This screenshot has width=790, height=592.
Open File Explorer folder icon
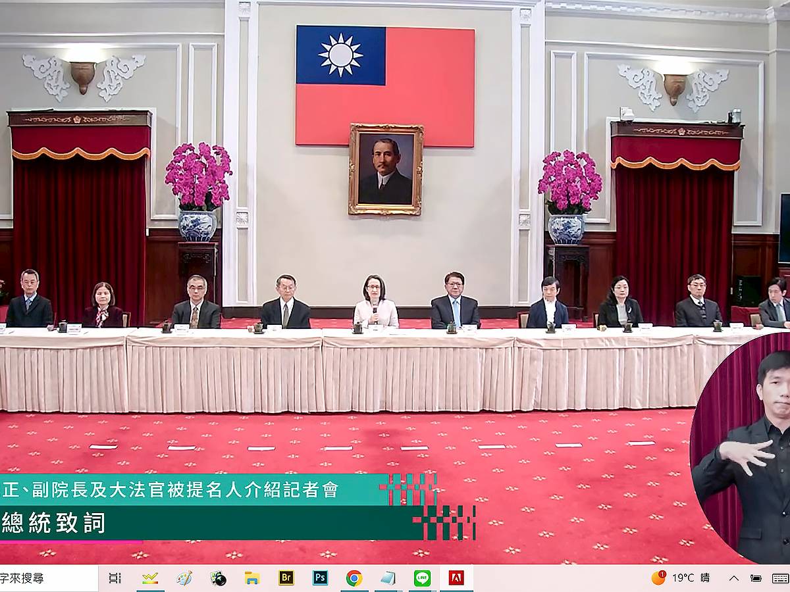pyautogui.click(x=252, y=578)
